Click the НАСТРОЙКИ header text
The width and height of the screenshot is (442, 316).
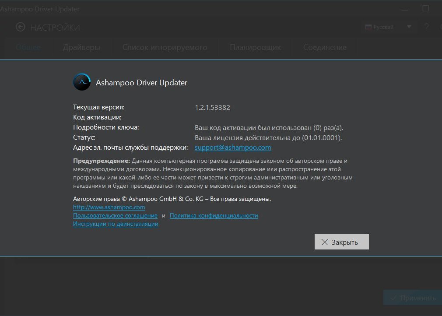click(x=55, y=28)
